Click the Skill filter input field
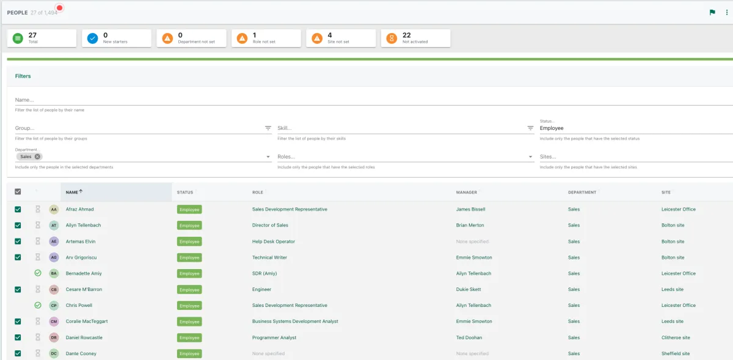The image size is (733, 360). pos(401,128)
